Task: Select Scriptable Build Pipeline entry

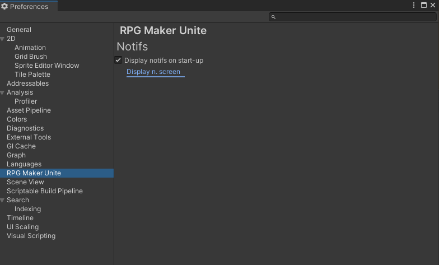Action: [45, 190]
